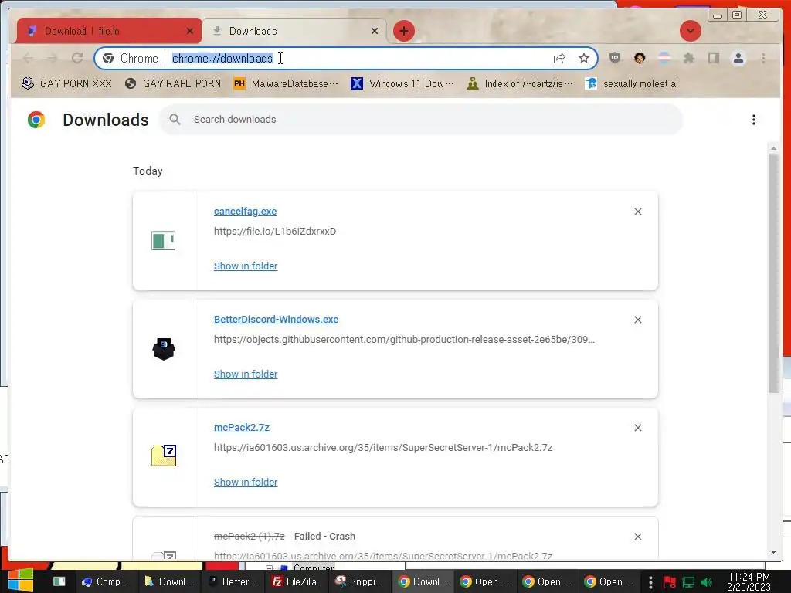Reload the page with refresh icon
Viewport: 791px width, 593px height.
77,59
